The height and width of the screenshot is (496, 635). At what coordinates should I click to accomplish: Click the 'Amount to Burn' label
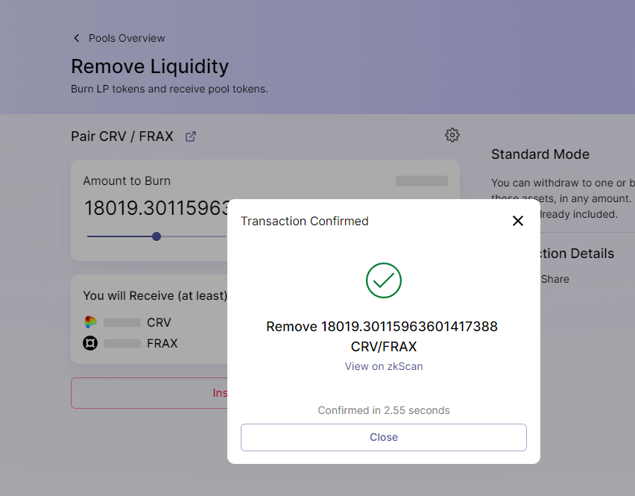click(x=127, y=180)
